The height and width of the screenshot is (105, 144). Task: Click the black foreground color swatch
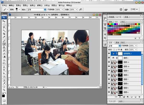point(3,96)
